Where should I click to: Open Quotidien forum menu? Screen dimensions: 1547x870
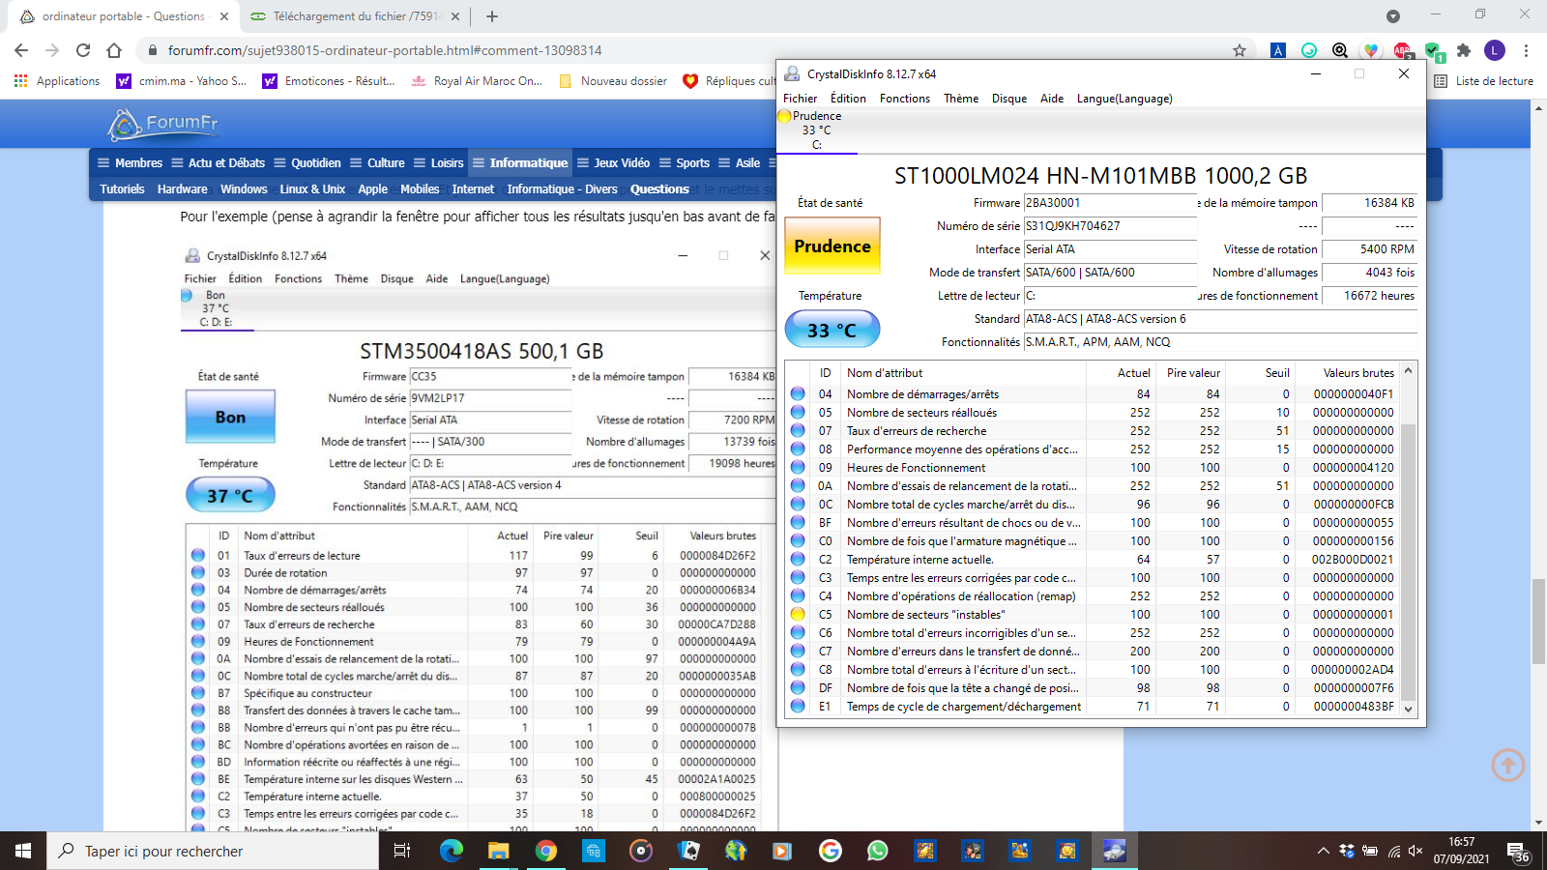point(307,162)
